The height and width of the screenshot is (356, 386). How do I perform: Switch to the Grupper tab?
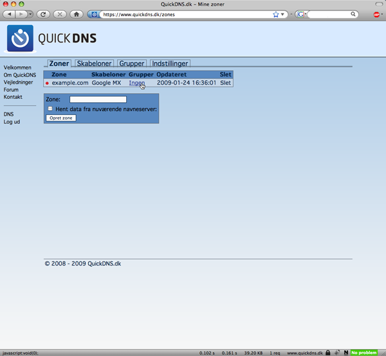pos(132,64)
